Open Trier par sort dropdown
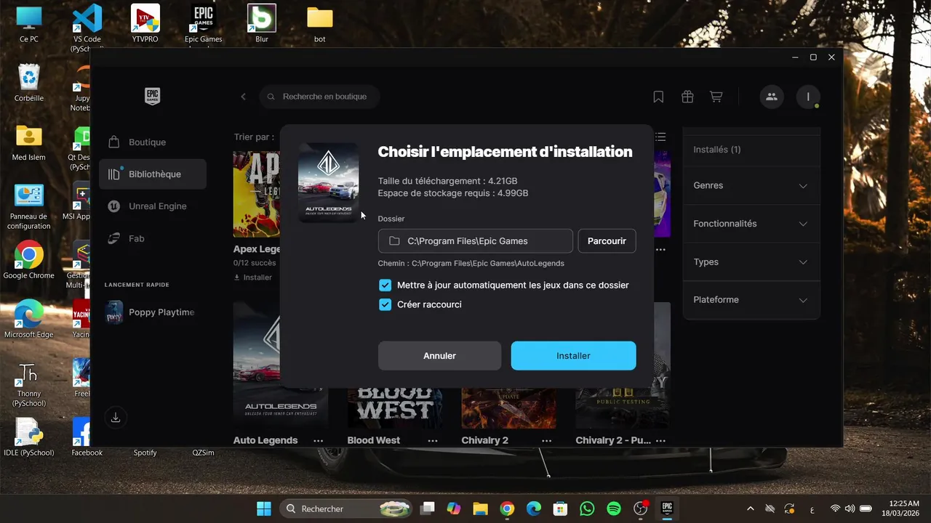Screen dimensions: 931x523 click(x=255, y=137)
